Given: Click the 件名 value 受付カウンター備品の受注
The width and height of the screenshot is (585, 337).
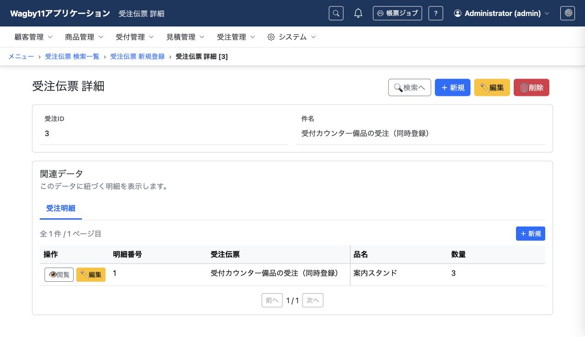Looking at the screenshot, I should [365, 133].
